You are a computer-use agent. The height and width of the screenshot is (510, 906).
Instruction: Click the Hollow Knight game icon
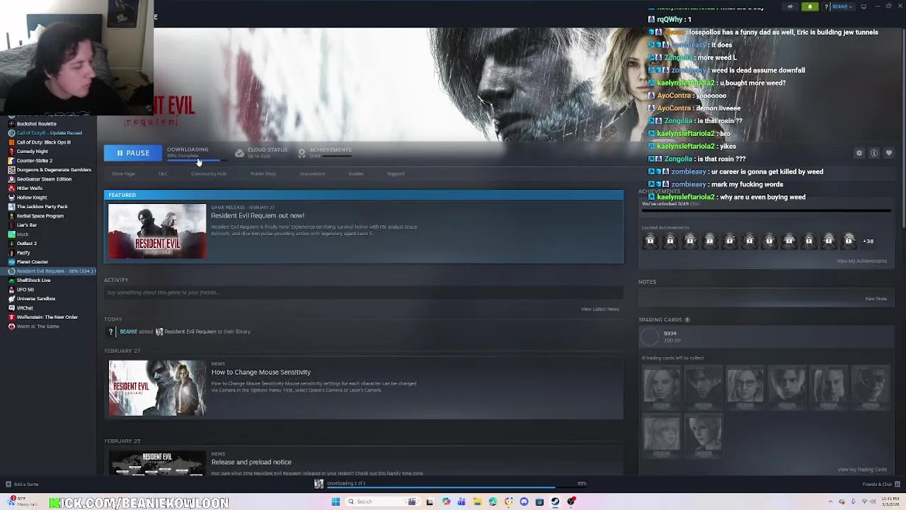pos(11,198)
